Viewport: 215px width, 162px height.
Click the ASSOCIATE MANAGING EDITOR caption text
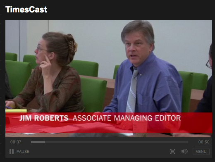tap(127, 118)
